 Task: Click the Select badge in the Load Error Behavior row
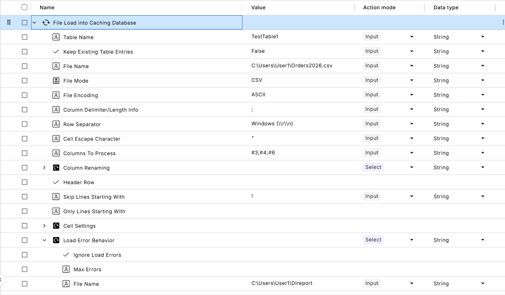pyautogui.click(x=373, y=240)
